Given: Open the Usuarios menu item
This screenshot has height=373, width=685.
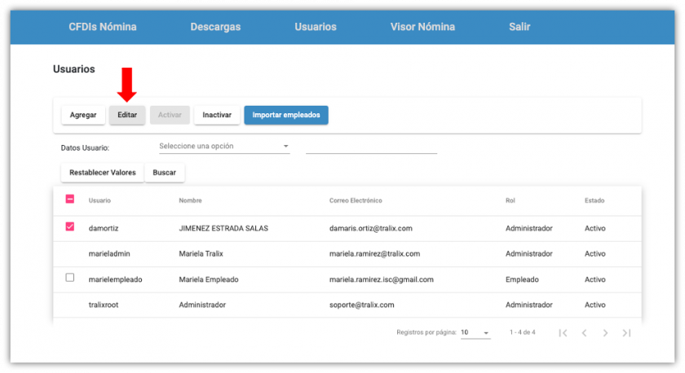Looking at the screenshot, I should (x=316, y=27).
